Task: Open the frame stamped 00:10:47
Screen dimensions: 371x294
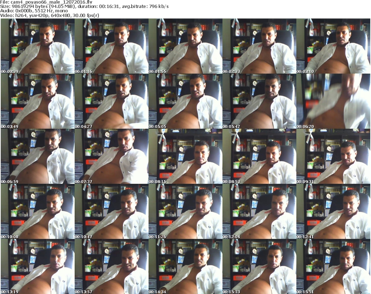Action: click(112, 212)
